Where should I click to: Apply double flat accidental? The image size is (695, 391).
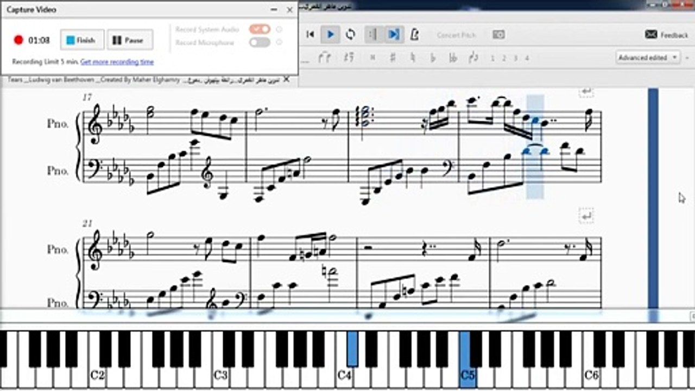(453, 57)
